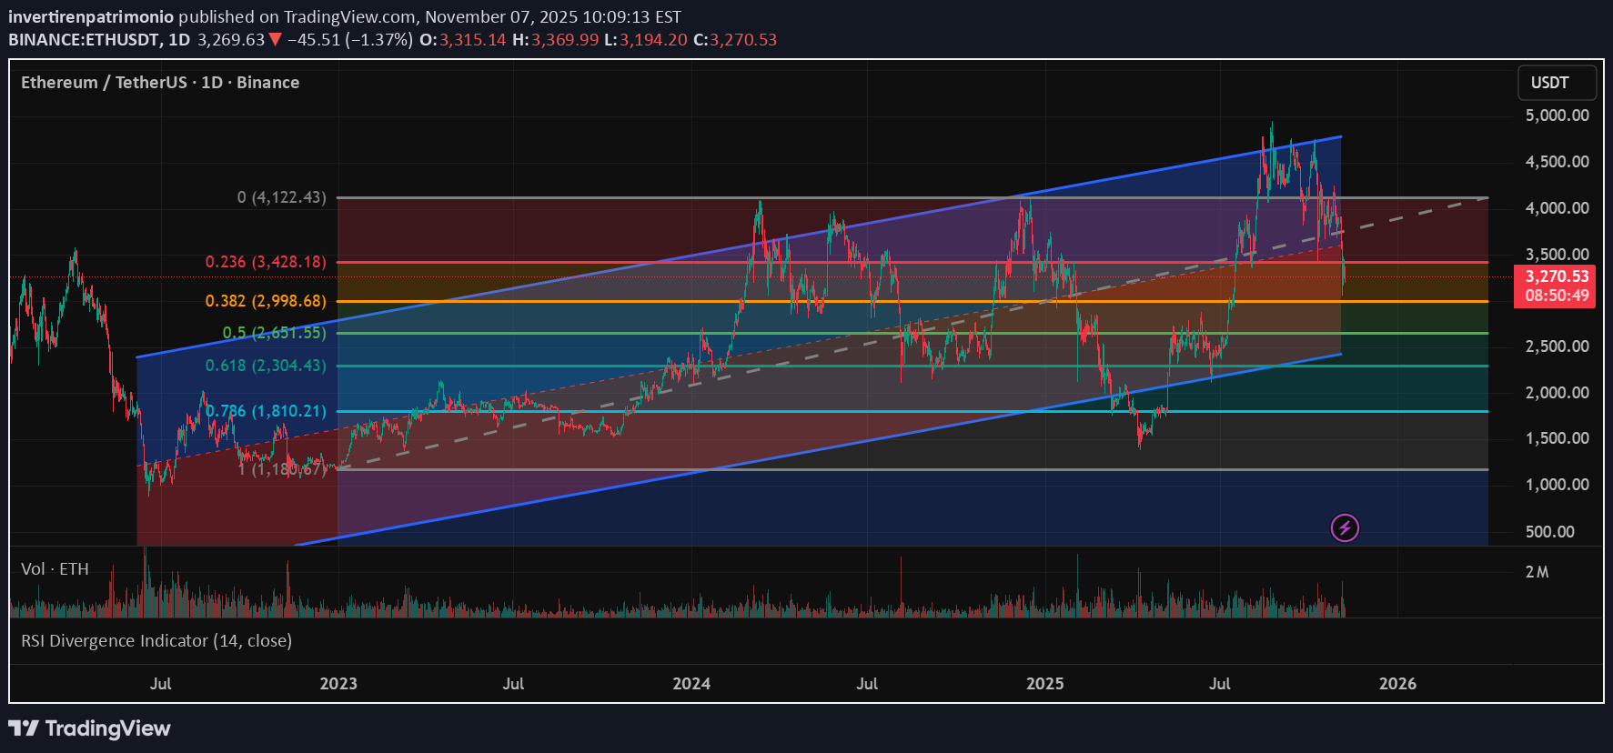Screen dimensions: 1613x753
Task: Click the Vol · ETH indicator legend
Action: click(x=55, y=569)
